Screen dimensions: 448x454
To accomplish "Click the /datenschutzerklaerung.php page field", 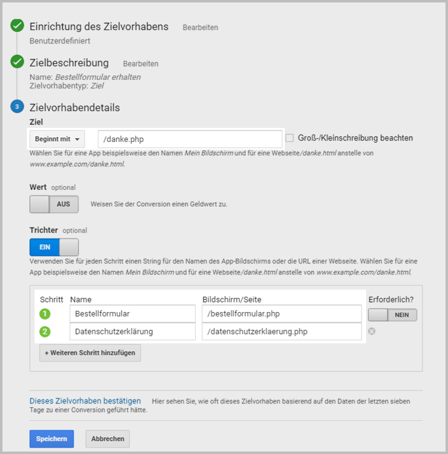I will pos(282,331).
